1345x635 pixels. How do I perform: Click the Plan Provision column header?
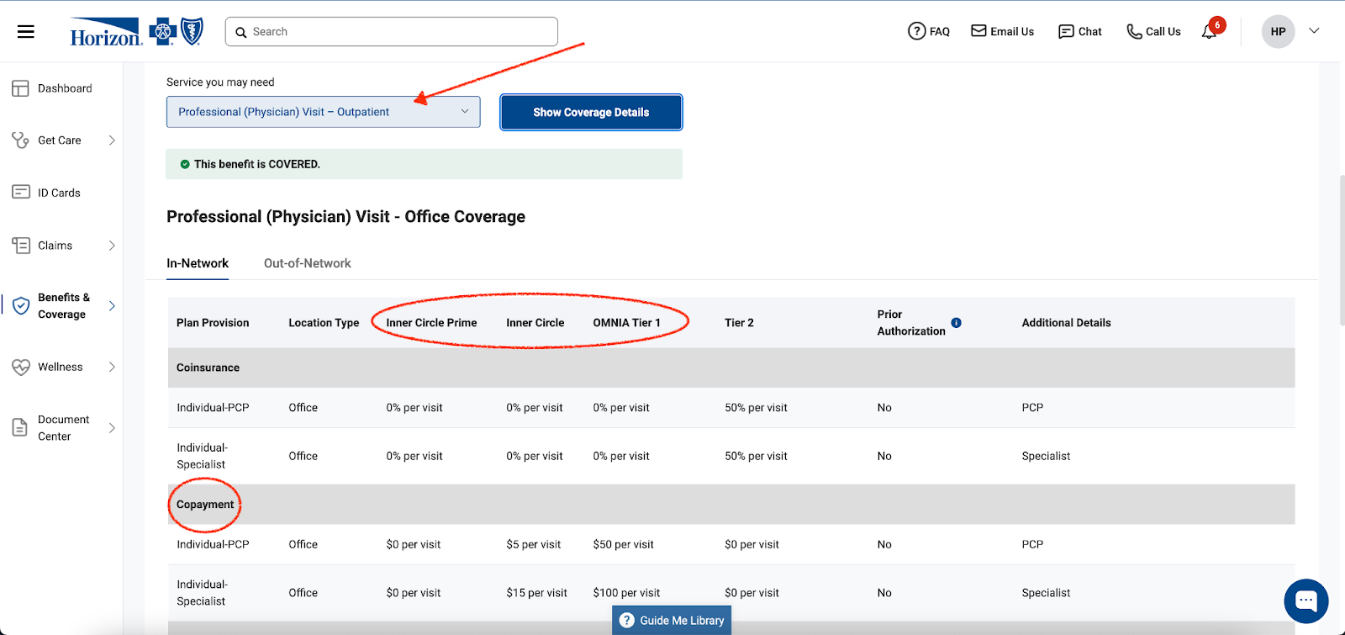pyautogui.click(x=213, y=323)
